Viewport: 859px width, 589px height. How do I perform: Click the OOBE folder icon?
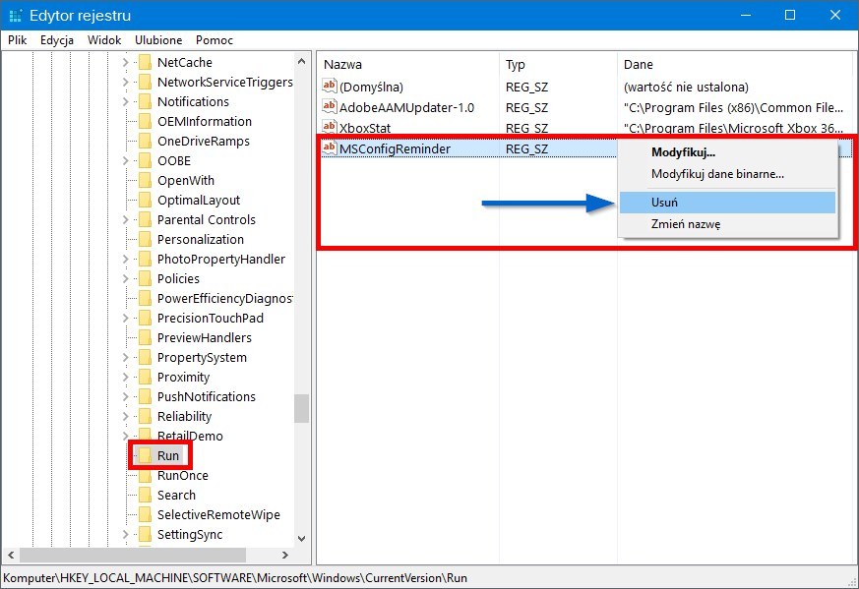point(146,161)
